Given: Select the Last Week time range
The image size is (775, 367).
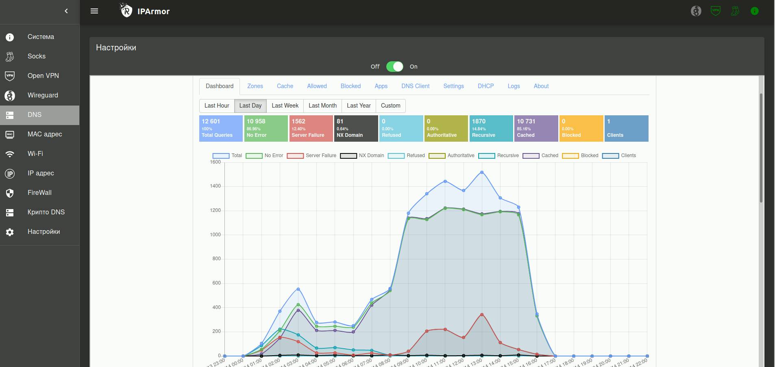Looking at the screenshot, I should pos(285,106).
